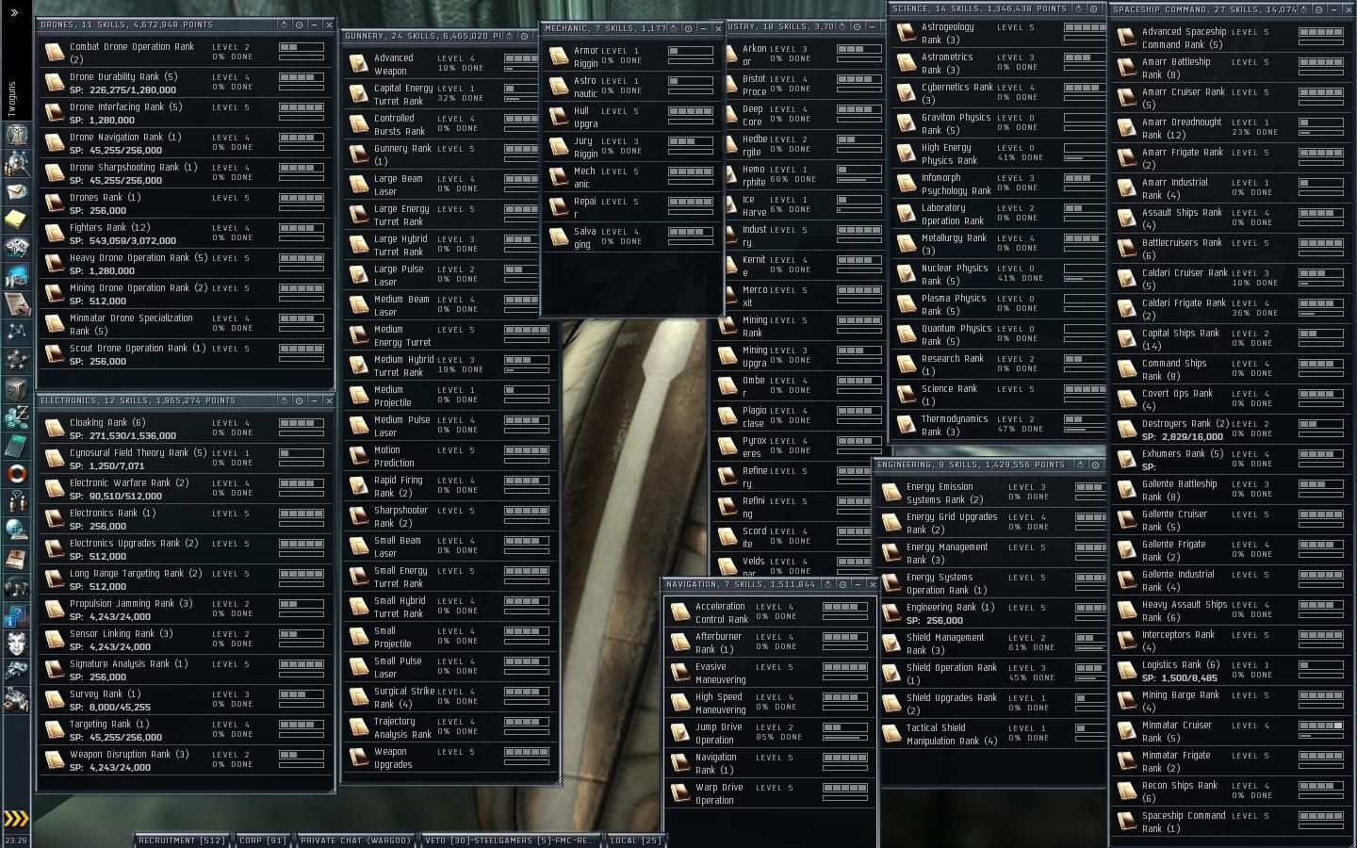Screen dimensions: 1357x848
Task: Click the circle icon in the Science window header
Action: point(1094,8)
